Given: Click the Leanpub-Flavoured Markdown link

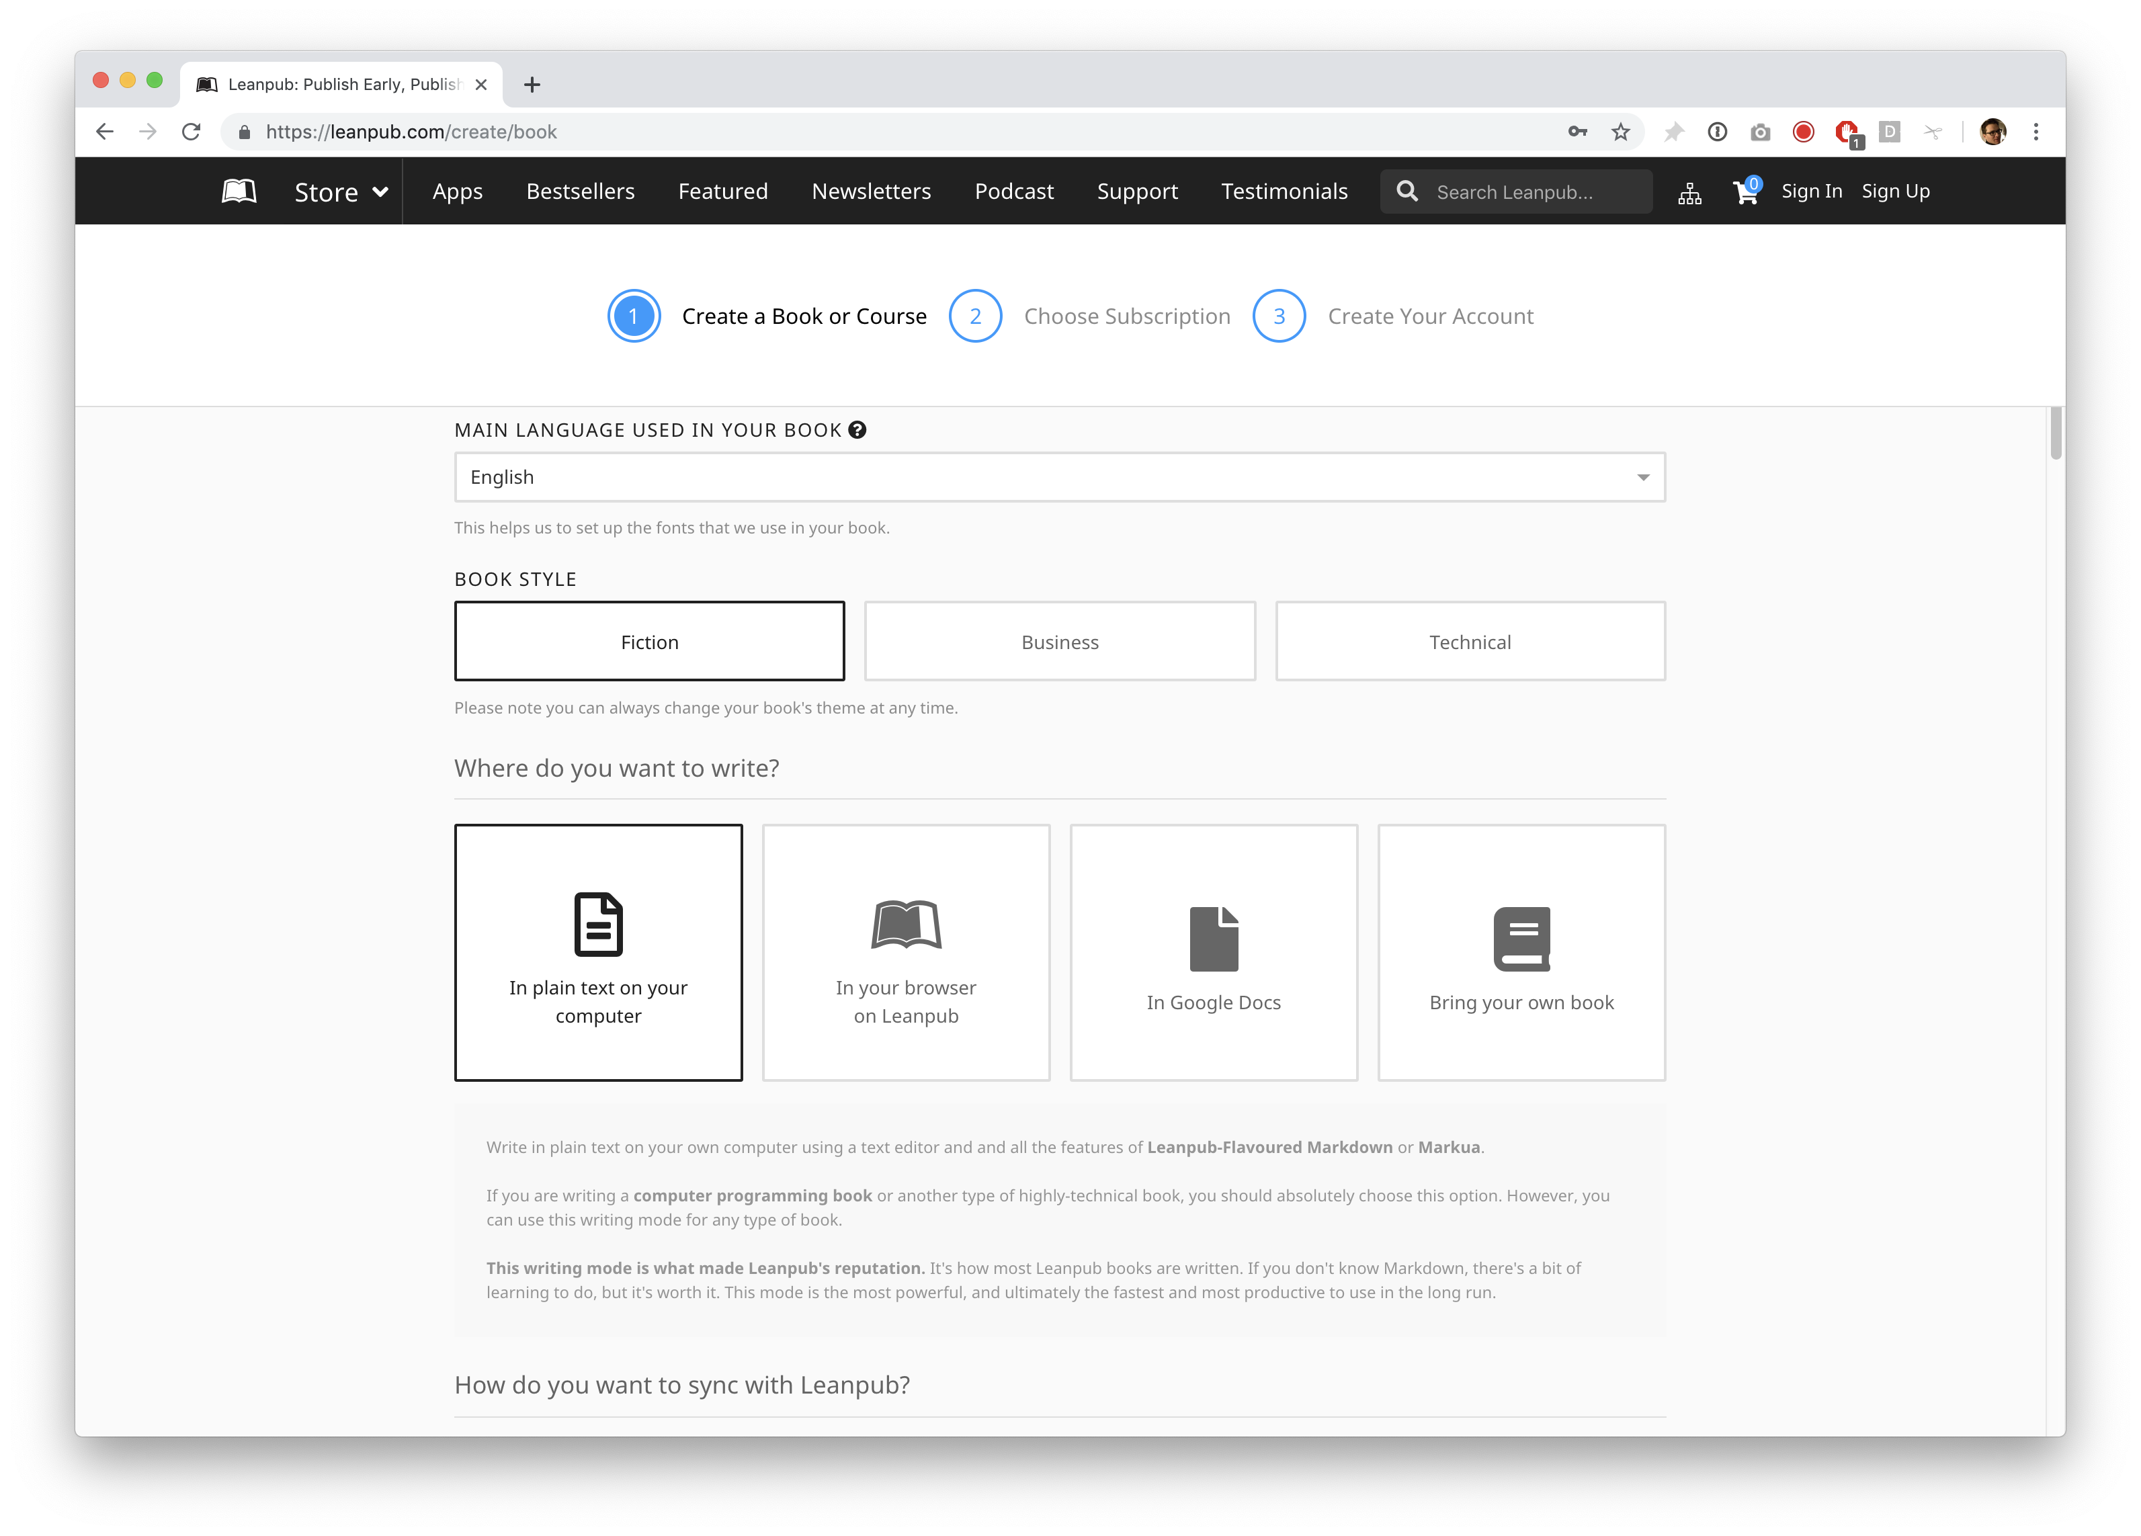Looking at the screenshot, I should [x=1269, y=1147].
